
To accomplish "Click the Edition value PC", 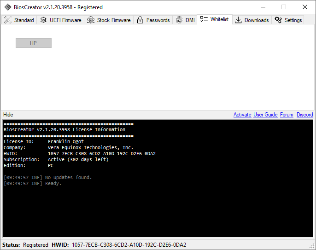I will tap(51, 166).
